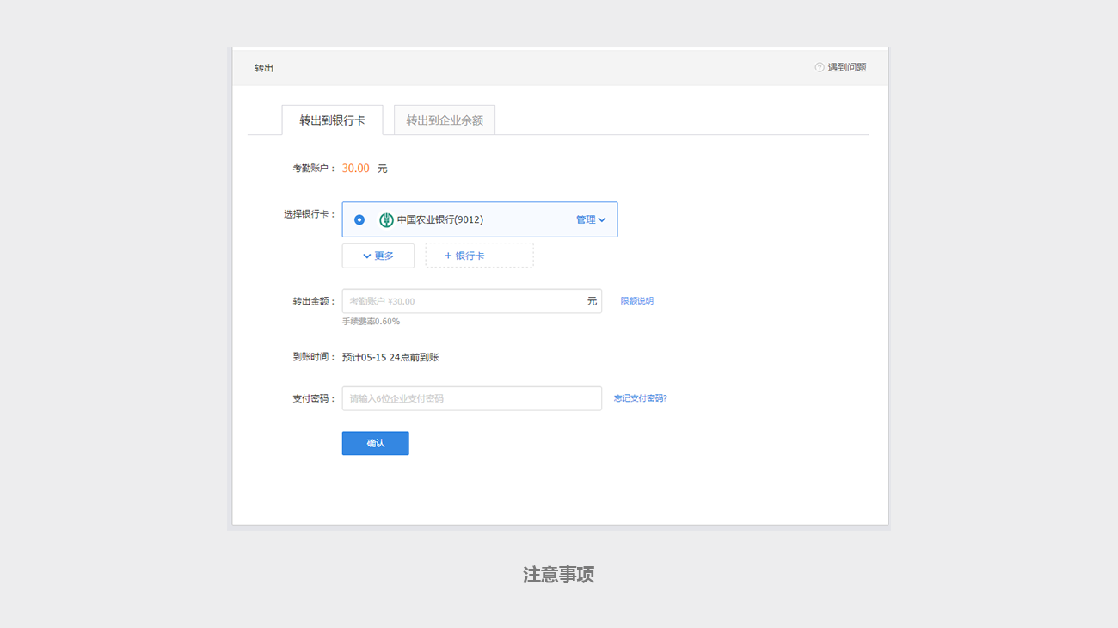Image resolution: width=1118 pixels, height=628 pixels.
Task: Click the 转出 page title
Action: point(264,68)
